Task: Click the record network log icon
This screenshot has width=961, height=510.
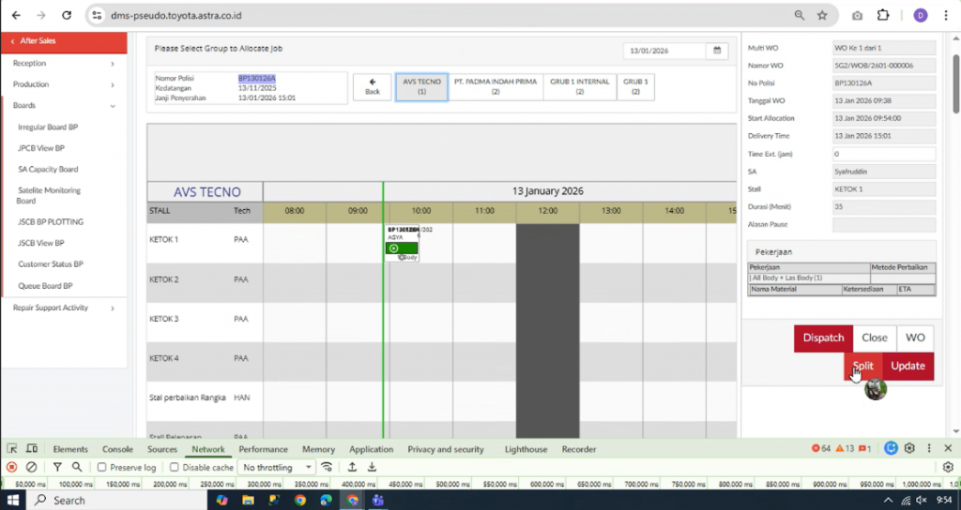Action: click(x=12, y=467)
